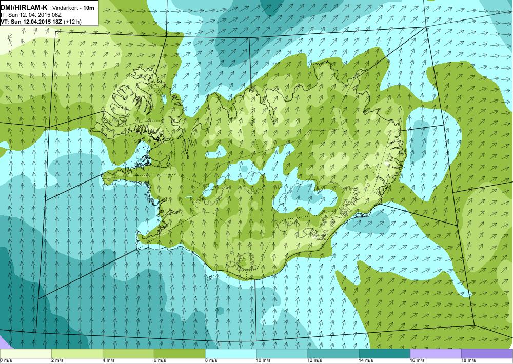The width and height of the screenshot is (513, 364).
Task: Click the "8 m/s" legend label
Action: pyautogui.click(x=211, y=361)
